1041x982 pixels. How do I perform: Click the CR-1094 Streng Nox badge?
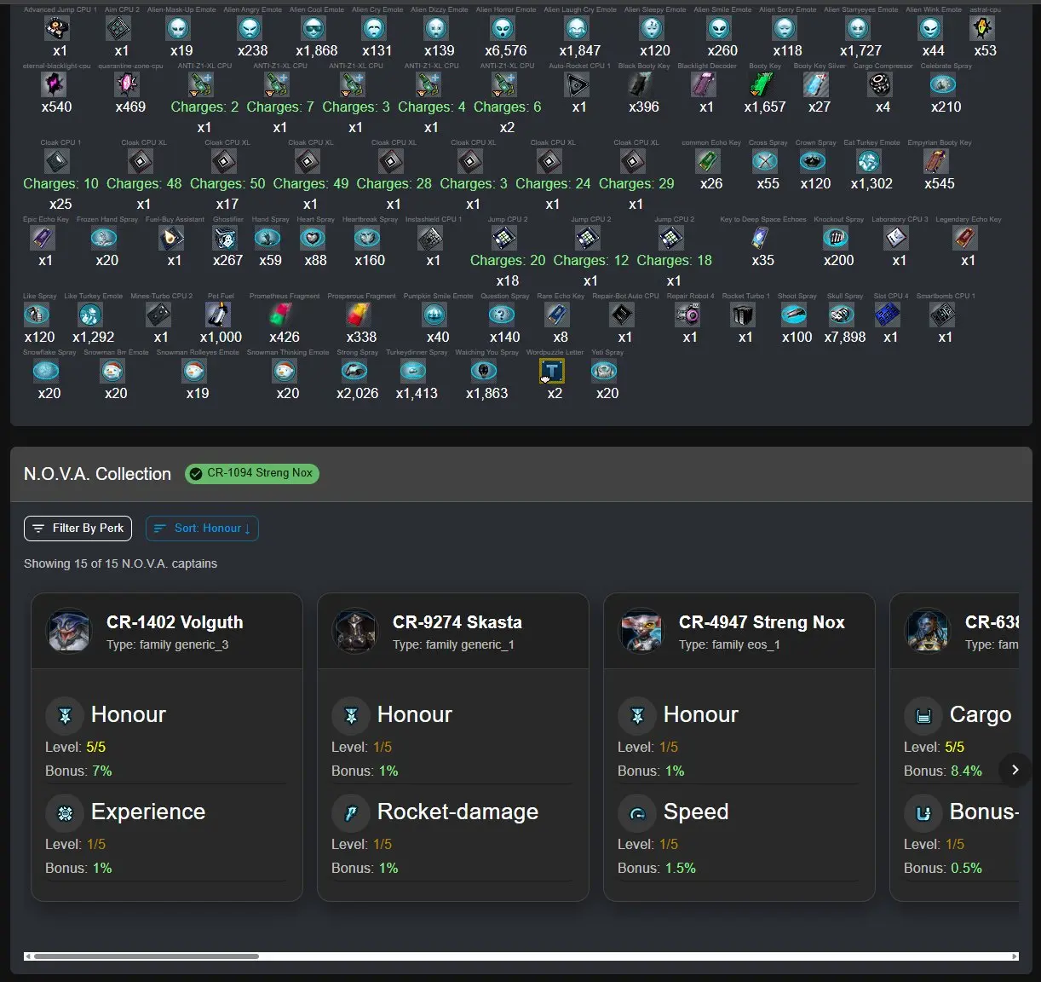pyautogui.click(x=252, y=473)
